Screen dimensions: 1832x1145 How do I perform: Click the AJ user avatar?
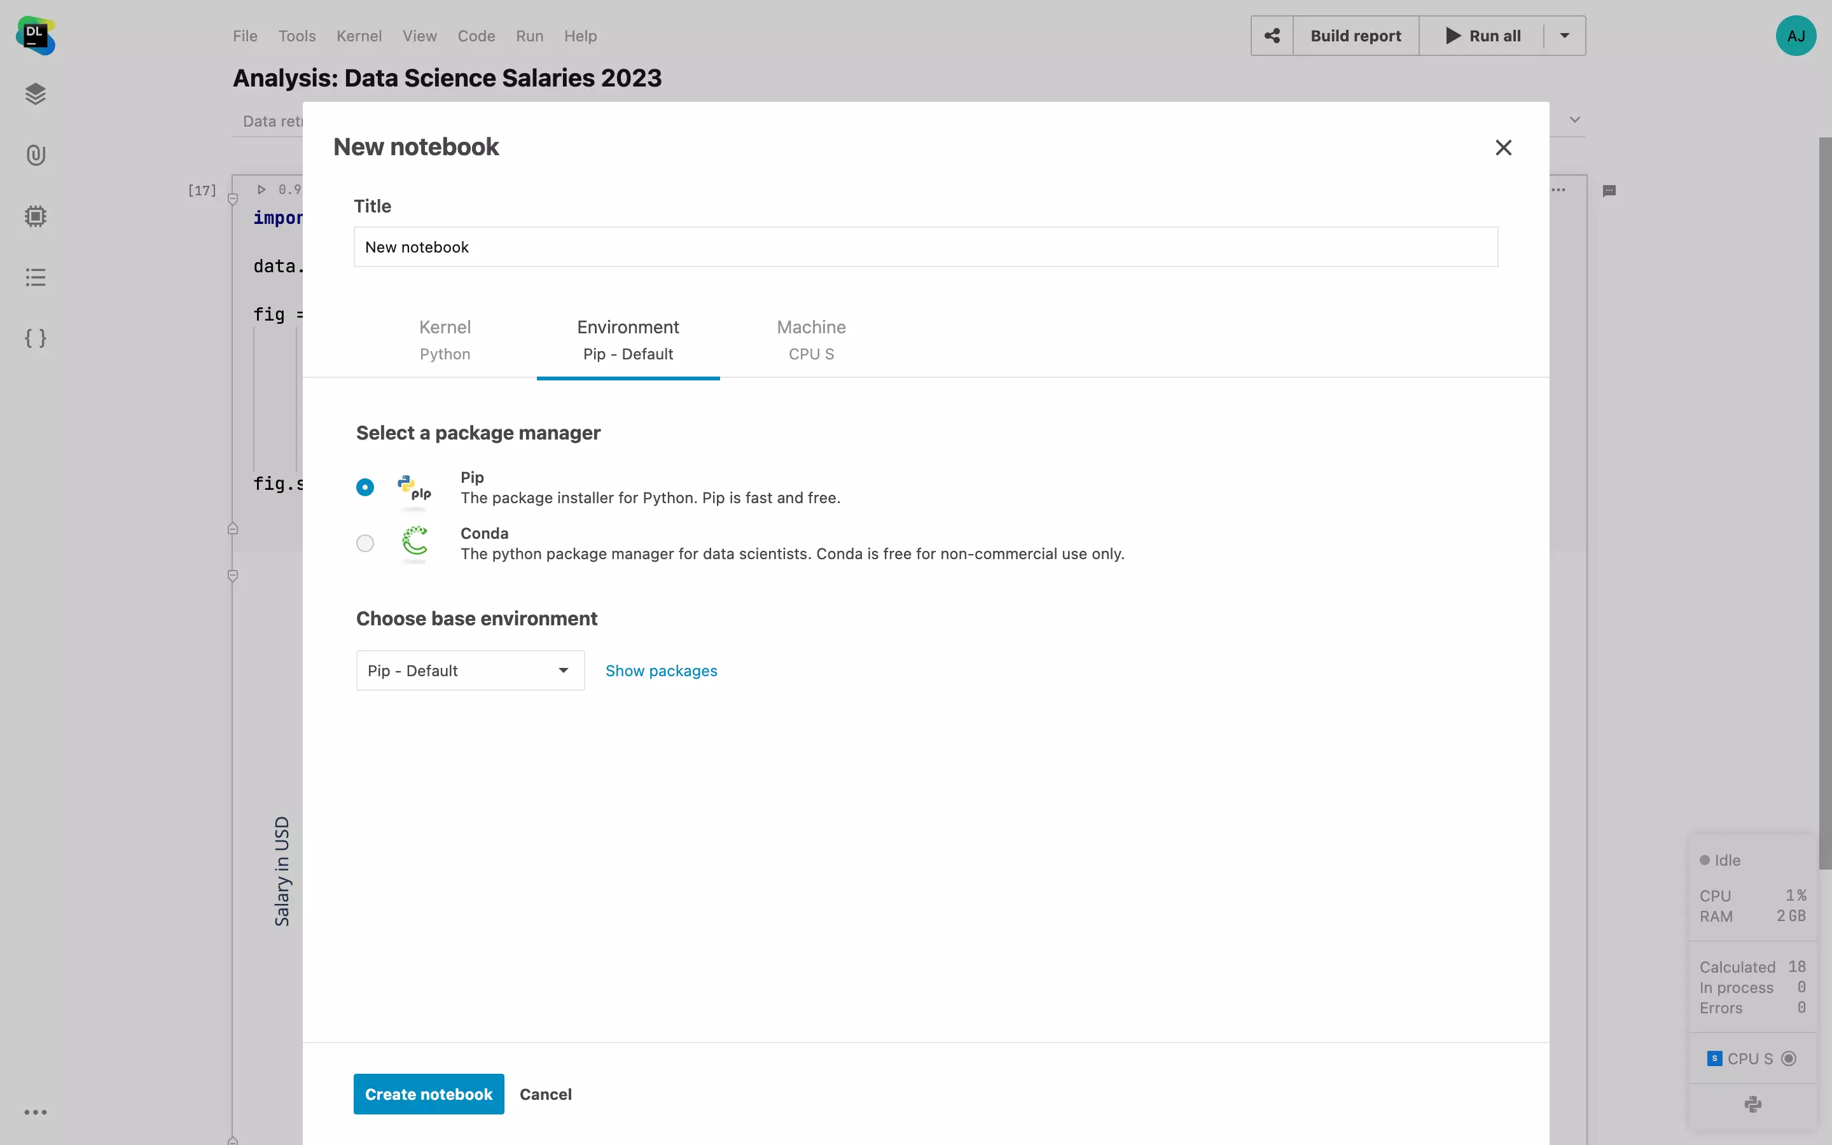point(1796,36)
